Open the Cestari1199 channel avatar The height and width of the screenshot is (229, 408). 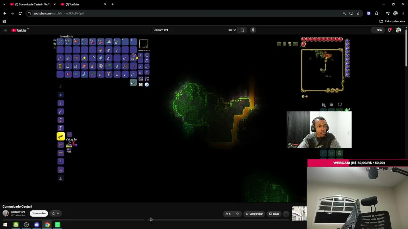point(5,213)
